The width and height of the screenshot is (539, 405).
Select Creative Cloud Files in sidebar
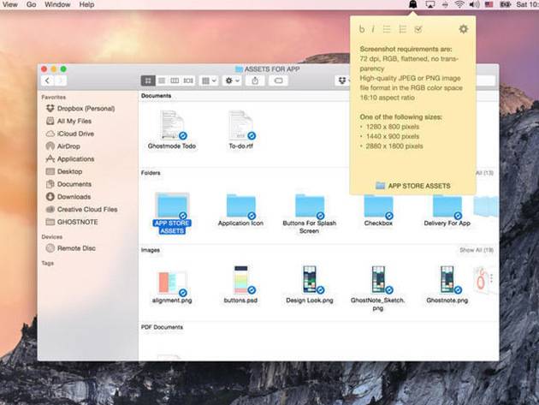pos(87,209)
